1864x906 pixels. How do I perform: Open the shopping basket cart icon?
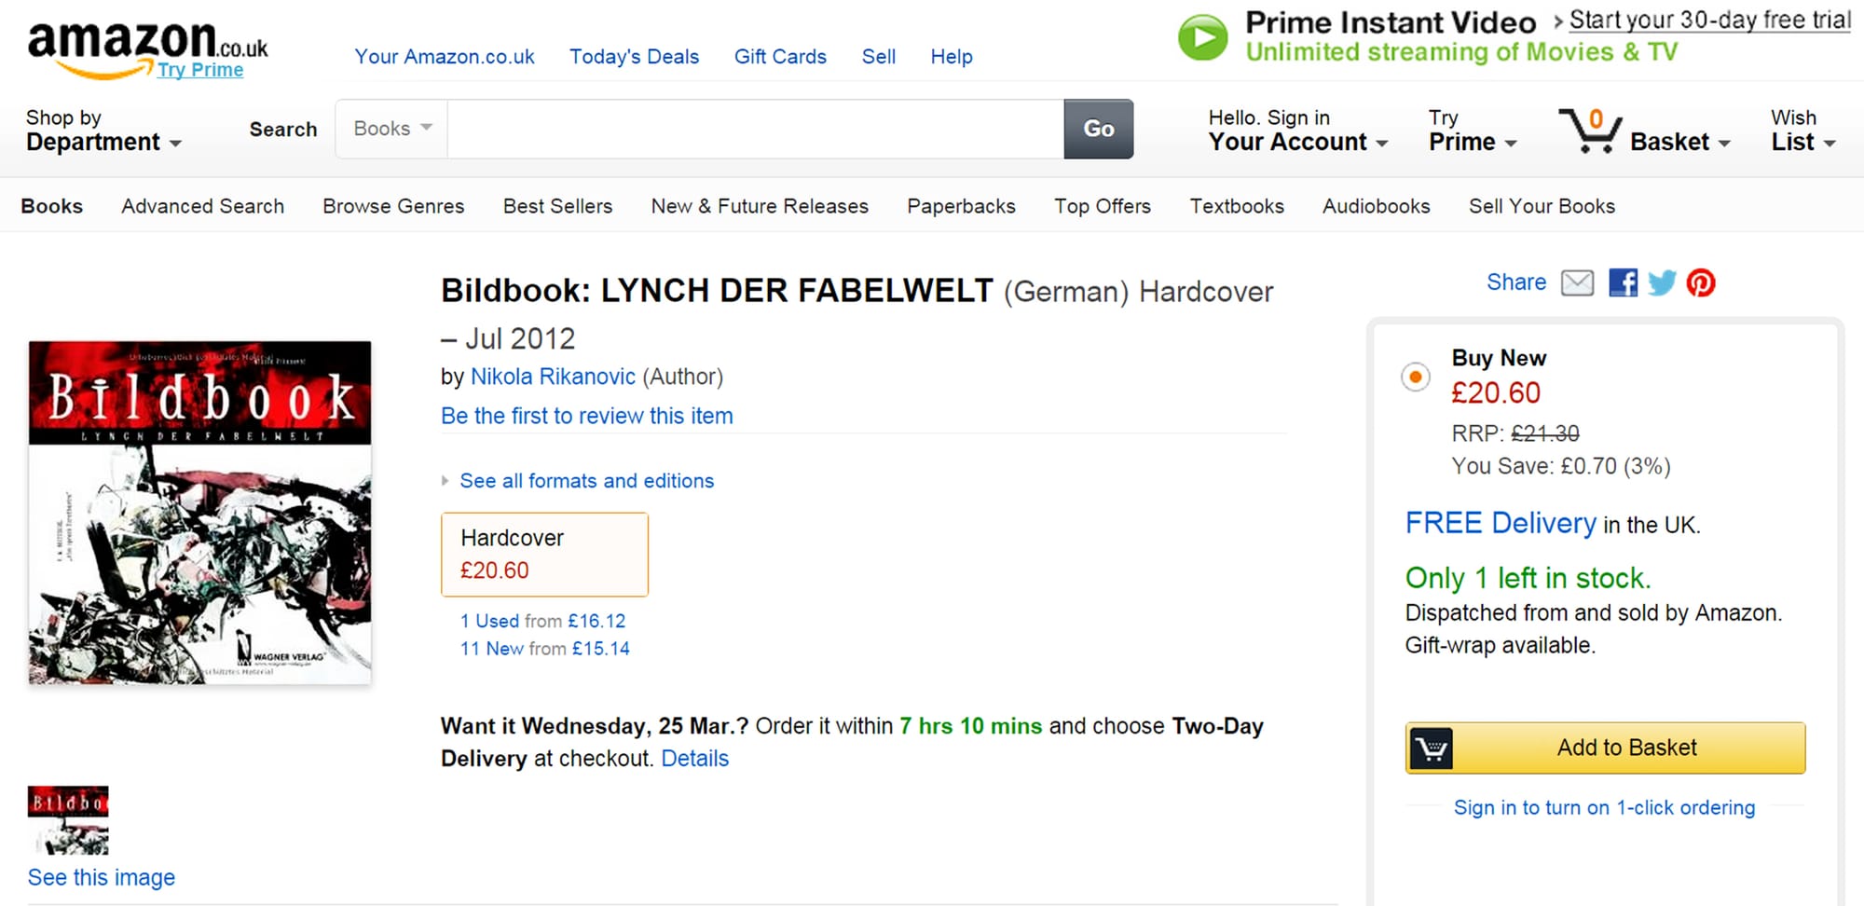[x=1591, y=130]
